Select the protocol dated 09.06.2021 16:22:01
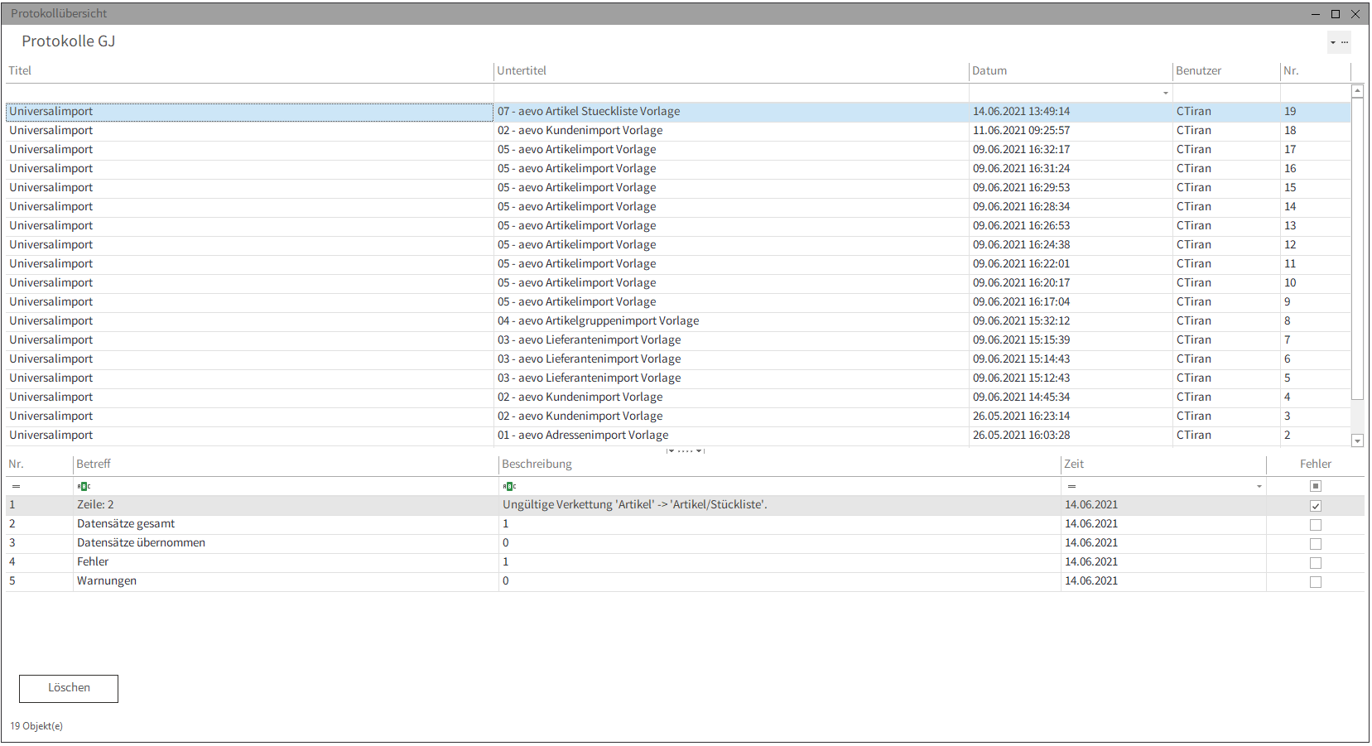 coord(678,264)
